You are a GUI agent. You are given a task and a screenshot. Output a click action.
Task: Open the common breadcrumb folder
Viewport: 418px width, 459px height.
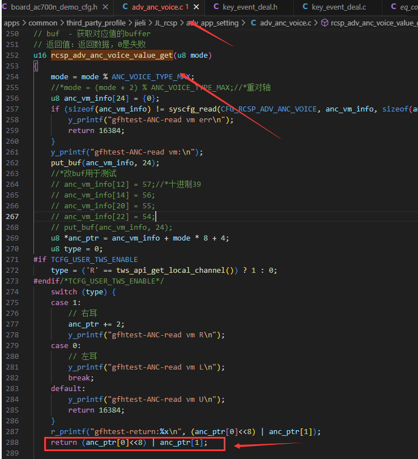[x=43, y=23]
